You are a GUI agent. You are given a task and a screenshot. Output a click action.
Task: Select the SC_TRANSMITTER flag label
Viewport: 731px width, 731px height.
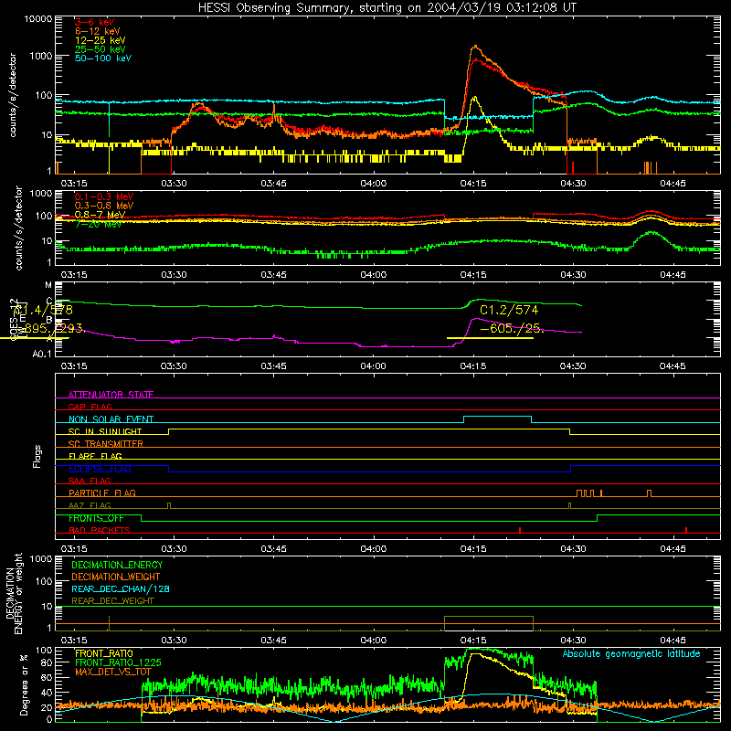pos(106,443)
